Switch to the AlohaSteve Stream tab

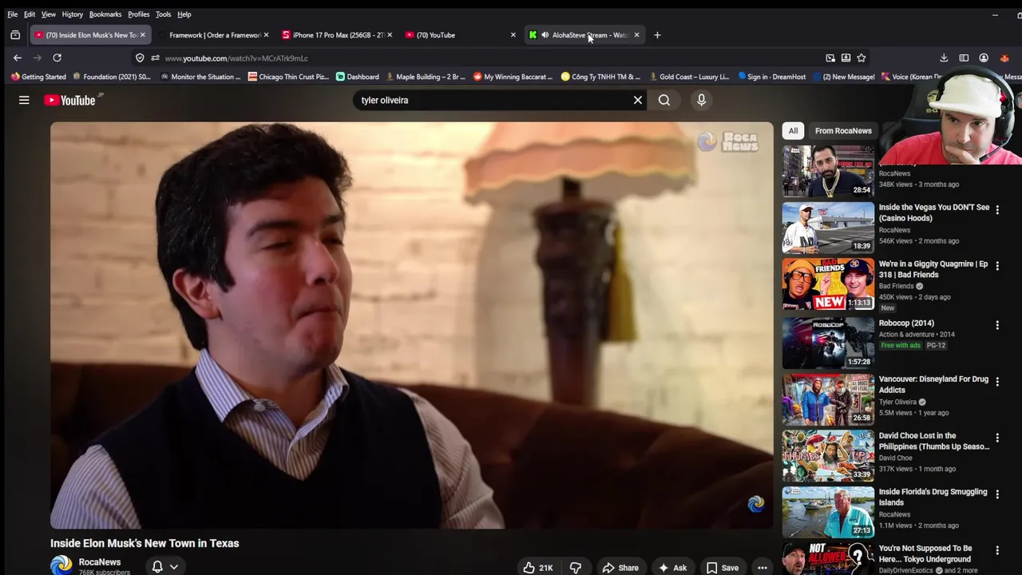point(583,35)
